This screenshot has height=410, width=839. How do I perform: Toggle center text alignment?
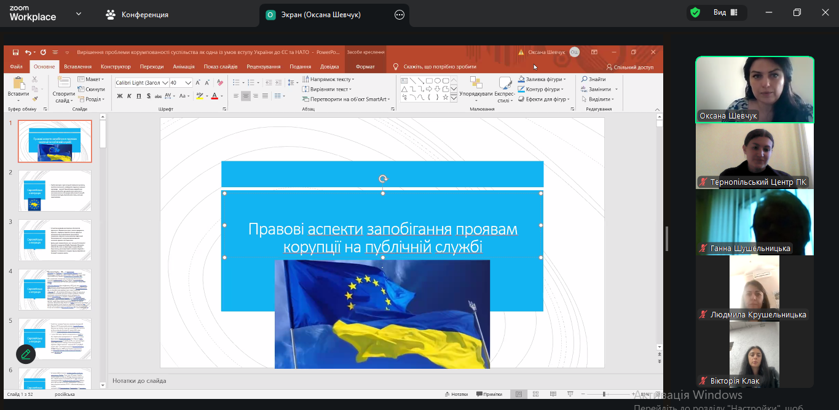(246, 96)
